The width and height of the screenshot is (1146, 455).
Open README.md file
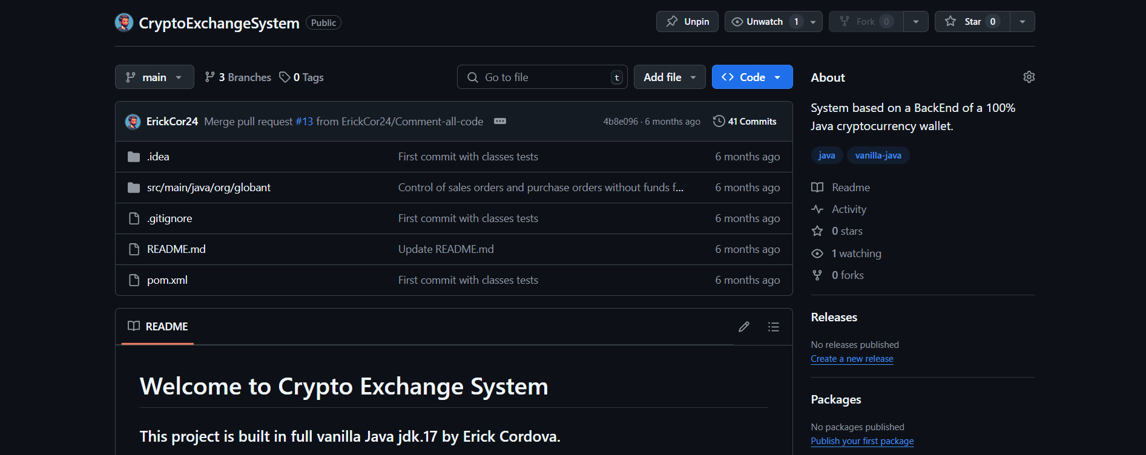click(x=176, y=249)
